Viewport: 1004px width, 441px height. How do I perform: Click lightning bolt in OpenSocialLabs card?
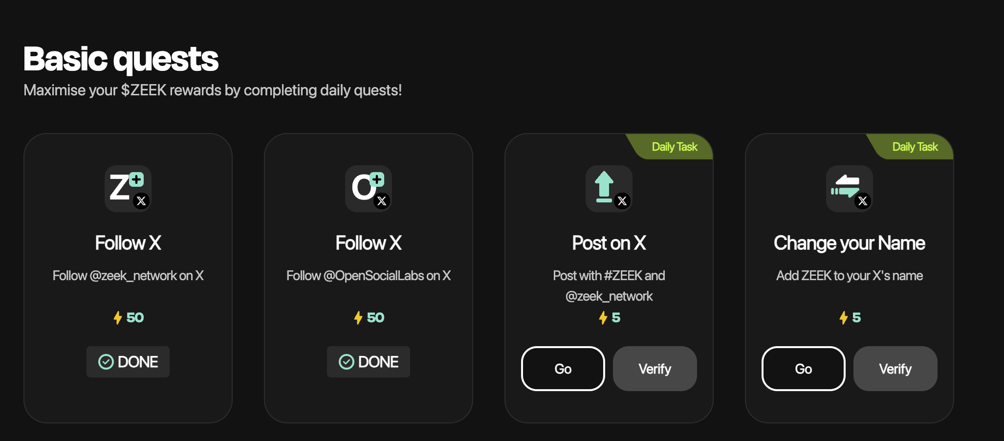click(x=358, y=318)
